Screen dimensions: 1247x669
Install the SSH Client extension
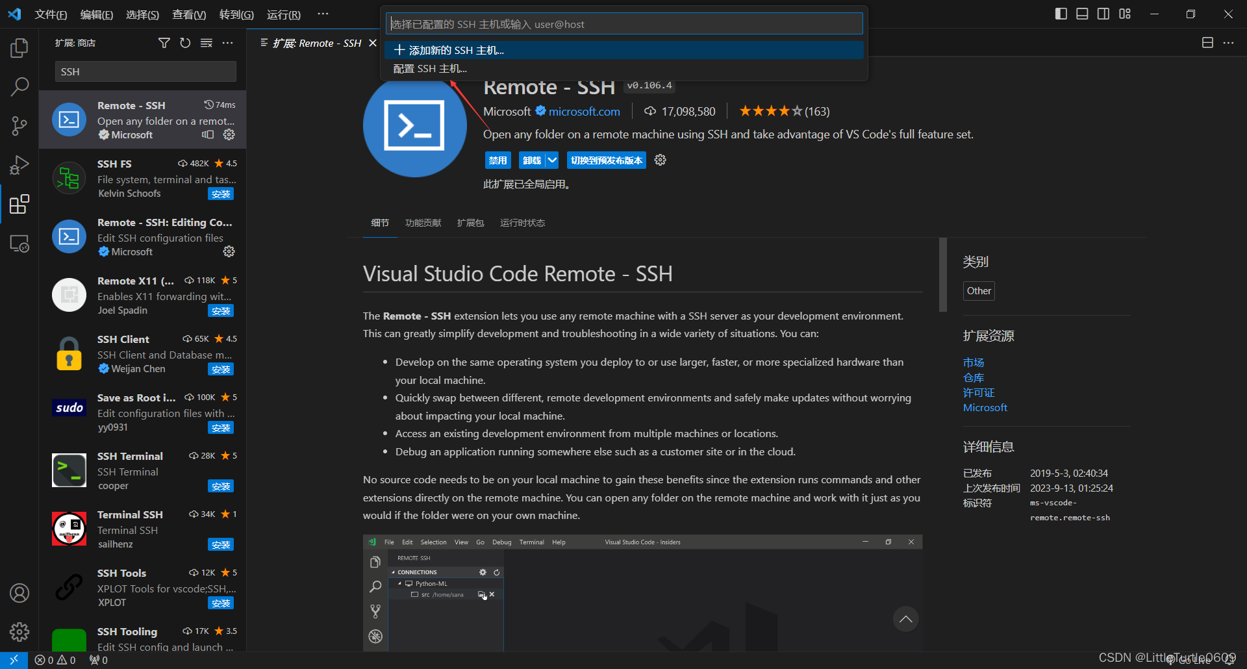221,369
